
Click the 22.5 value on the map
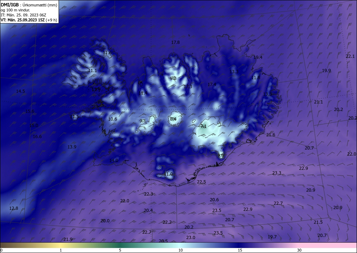[x=201, y=182]
